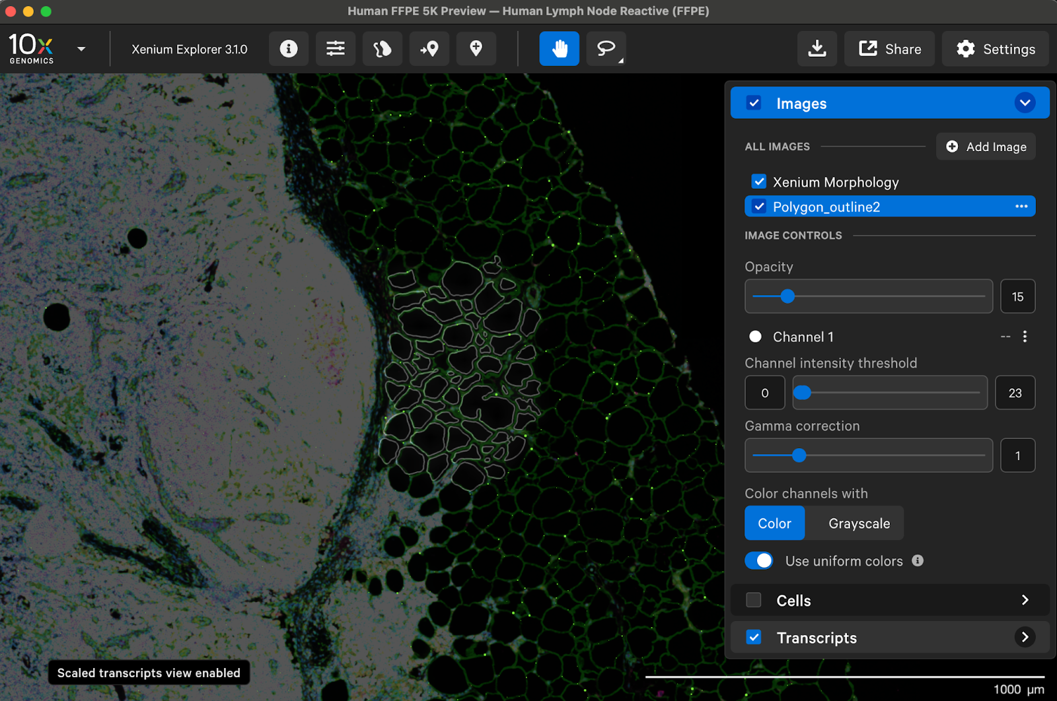Click the cell groups toolbar icon
Screen dimensions: 1057x701
[x=383, y=49]
